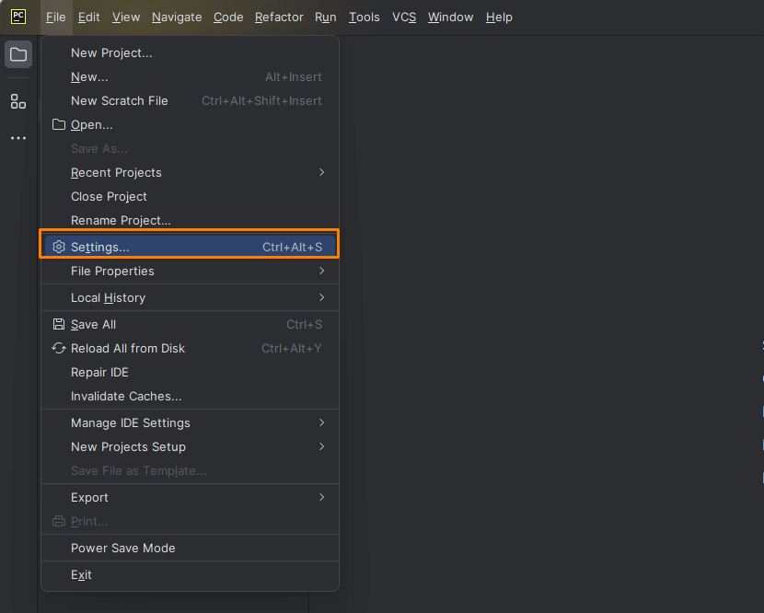This screenshot has width=764, height=613.
Task: Click the gear icon beside Settings...
Action: point(59,247)
